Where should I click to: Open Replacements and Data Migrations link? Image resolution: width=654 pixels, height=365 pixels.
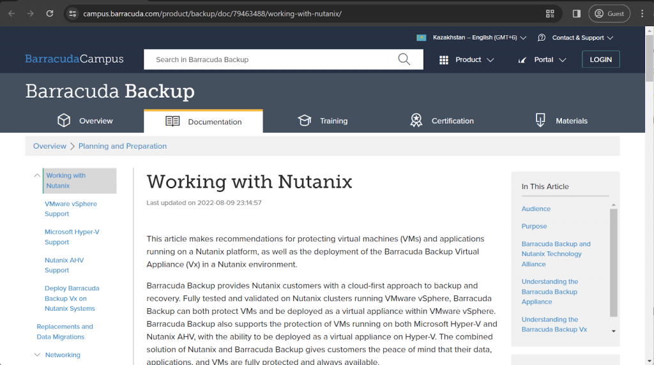click(65, 332)
